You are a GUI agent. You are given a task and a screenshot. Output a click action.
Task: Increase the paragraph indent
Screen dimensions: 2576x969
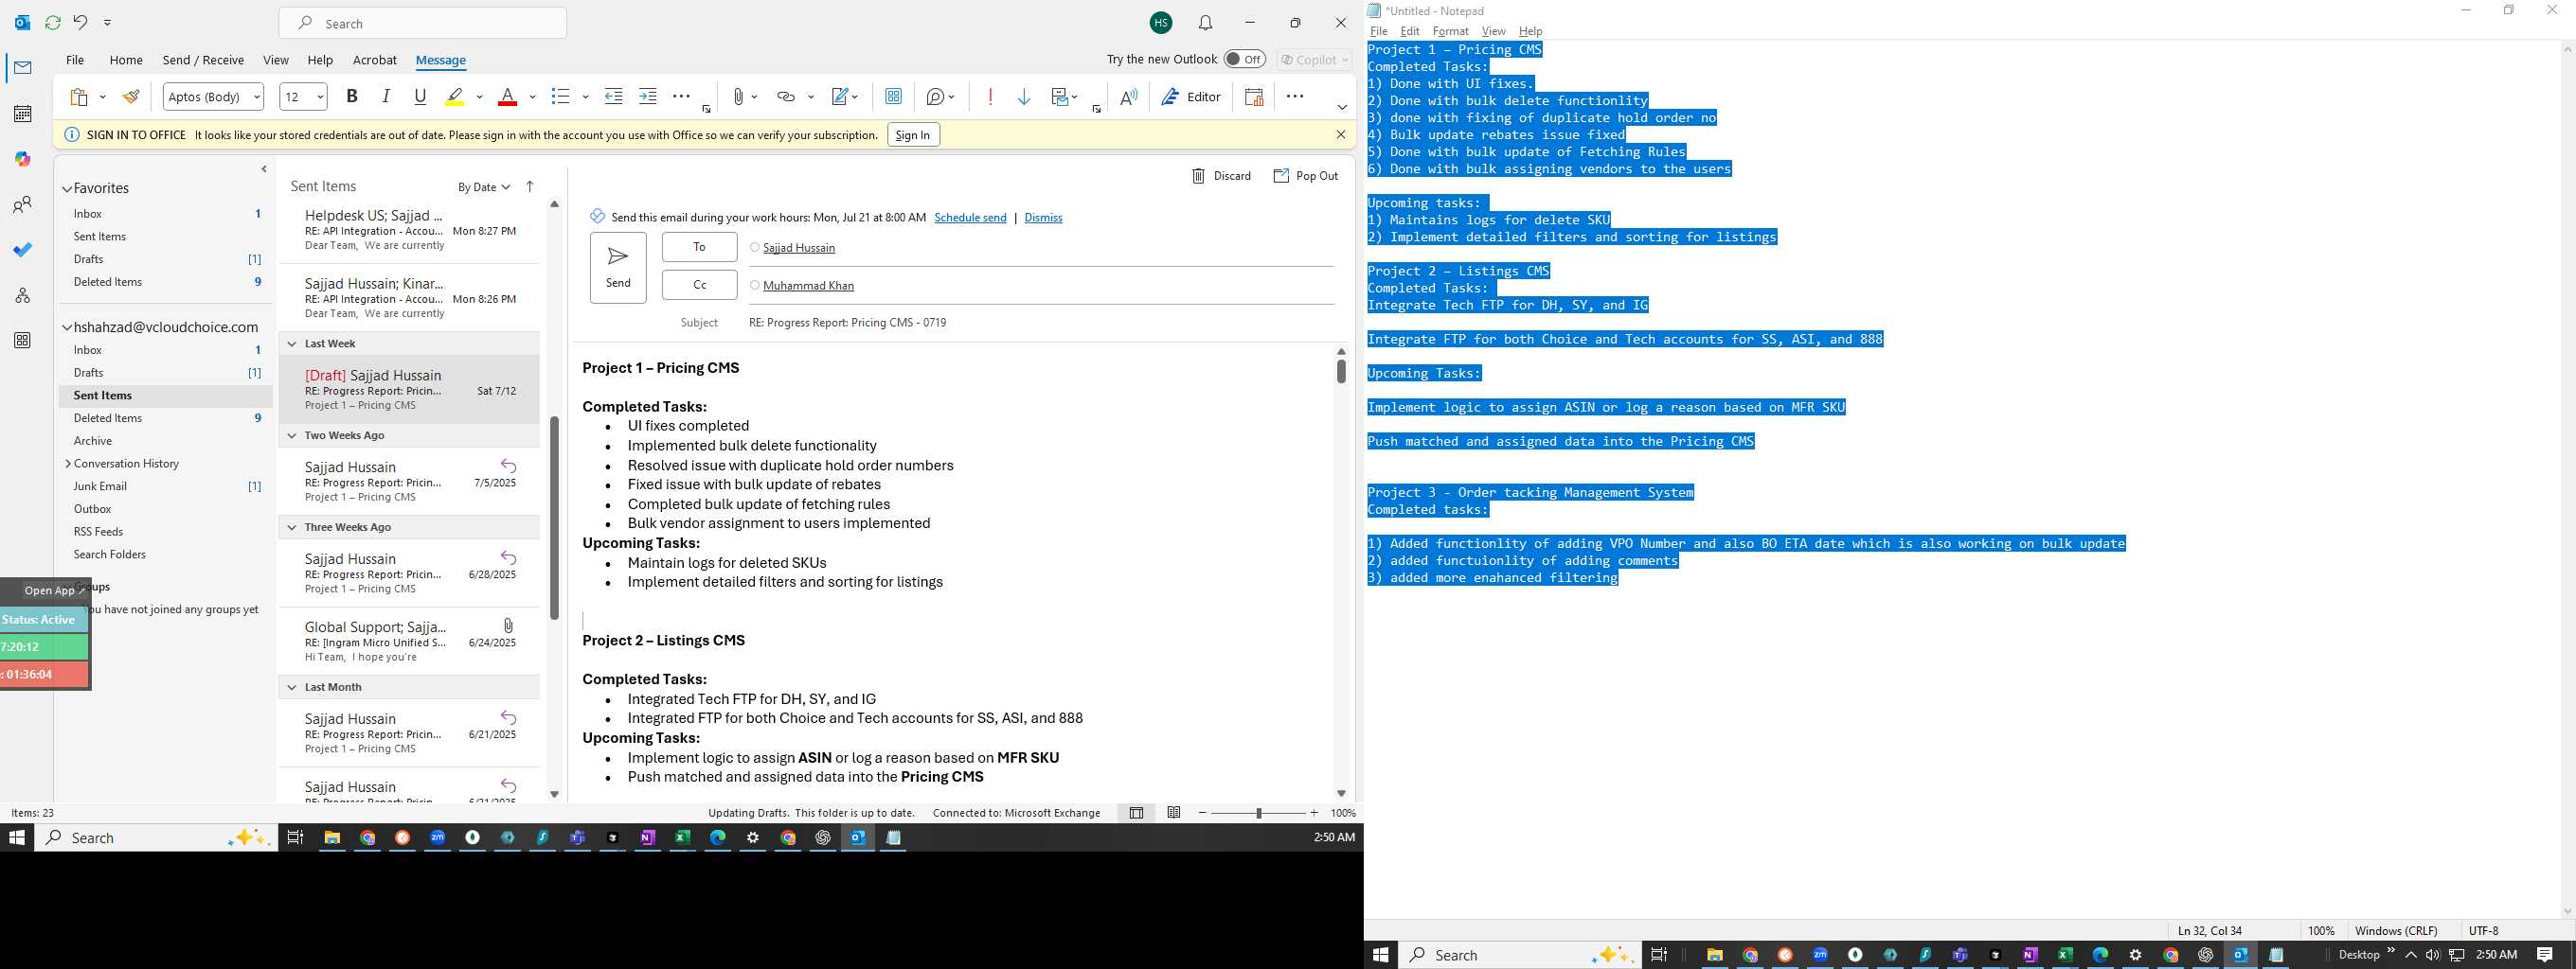648,97
